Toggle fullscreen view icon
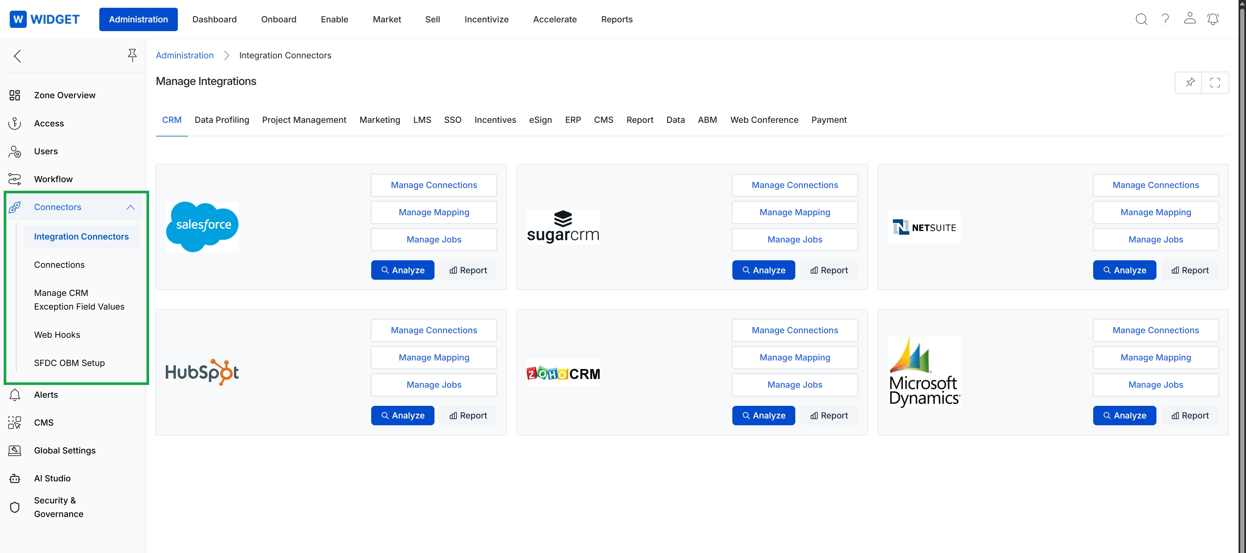 click(1215, 83)
